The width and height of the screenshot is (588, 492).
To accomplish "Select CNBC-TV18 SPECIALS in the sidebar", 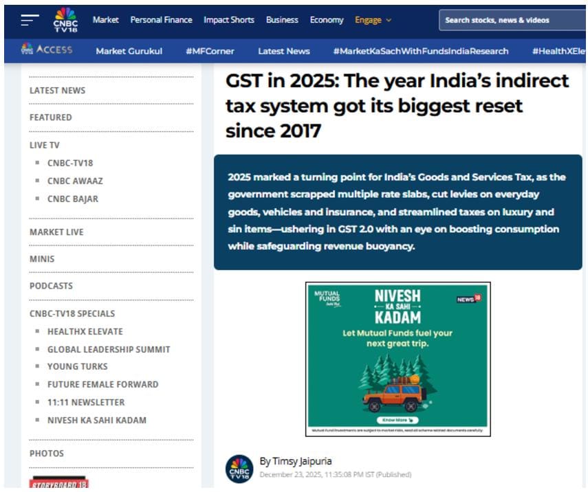I will click(72, 313).
